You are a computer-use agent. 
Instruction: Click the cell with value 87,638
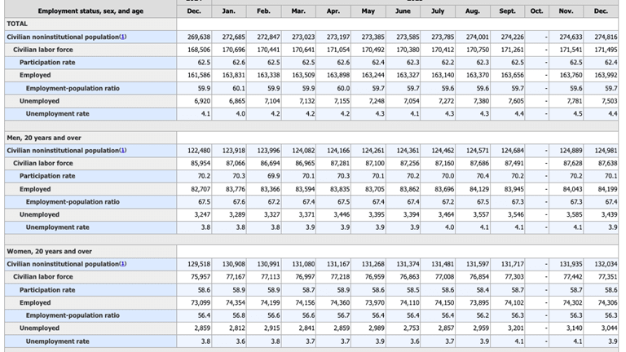tap(601, 164)
